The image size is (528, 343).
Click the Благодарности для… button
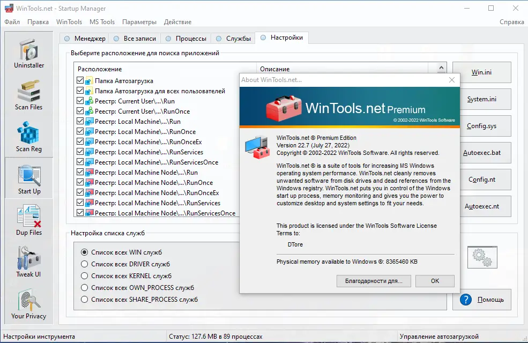coord(373,281)
